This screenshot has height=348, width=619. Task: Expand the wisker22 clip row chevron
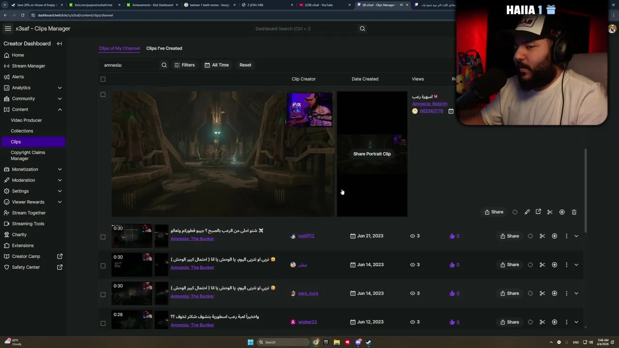(x=576, y=322)
